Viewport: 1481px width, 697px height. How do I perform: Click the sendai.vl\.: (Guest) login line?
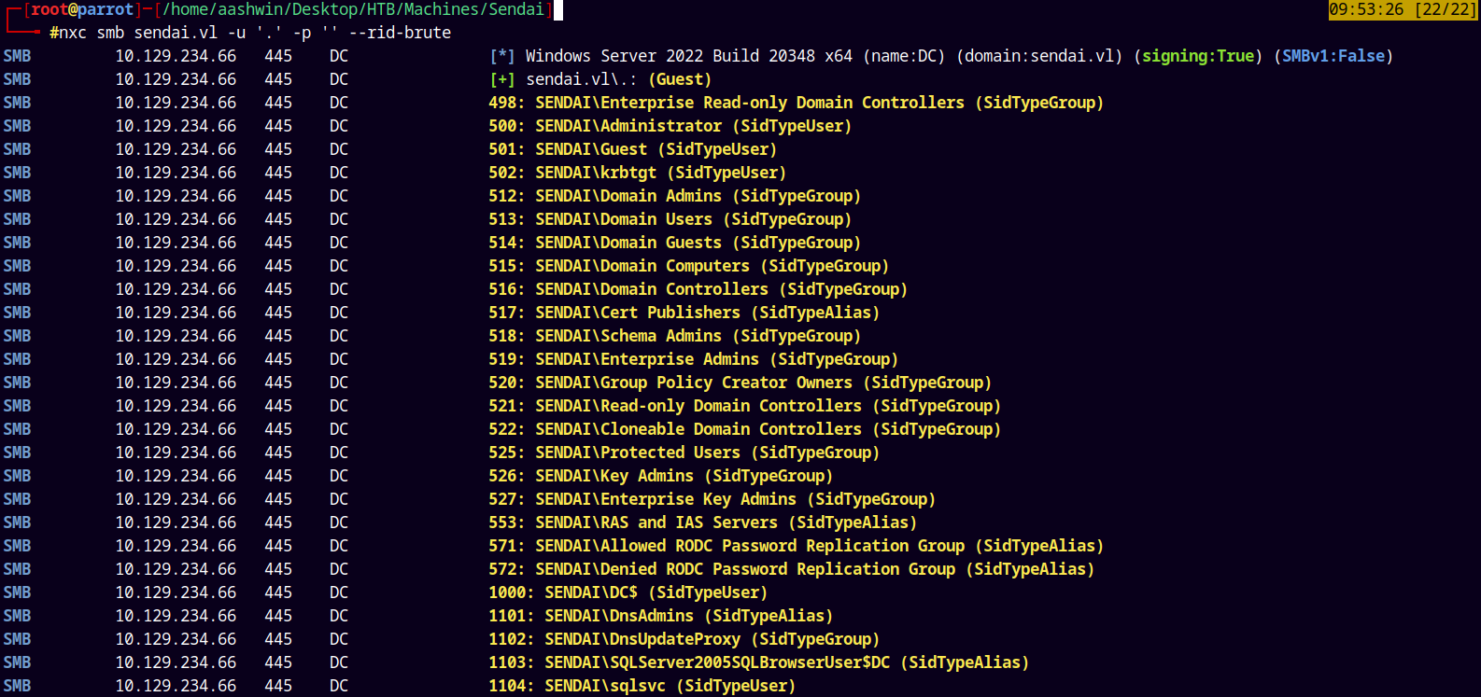(617, 80)
